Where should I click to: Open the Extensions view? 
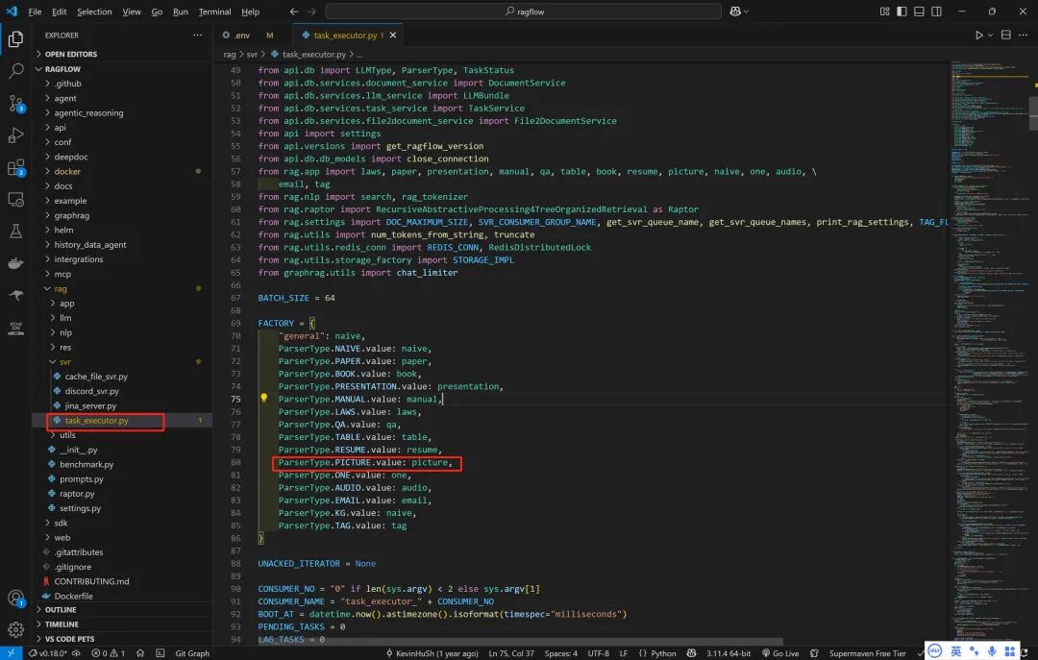(16, 167)
